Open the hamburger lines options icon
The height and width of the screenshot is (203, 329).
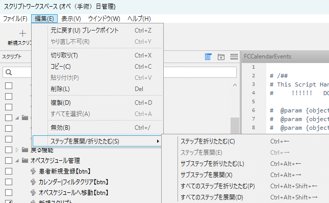click(234, 56)
